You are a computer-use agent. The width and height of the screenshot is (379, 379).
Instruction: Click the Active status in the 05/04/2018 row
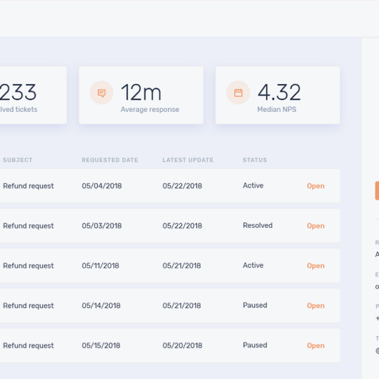click(253, 186)
